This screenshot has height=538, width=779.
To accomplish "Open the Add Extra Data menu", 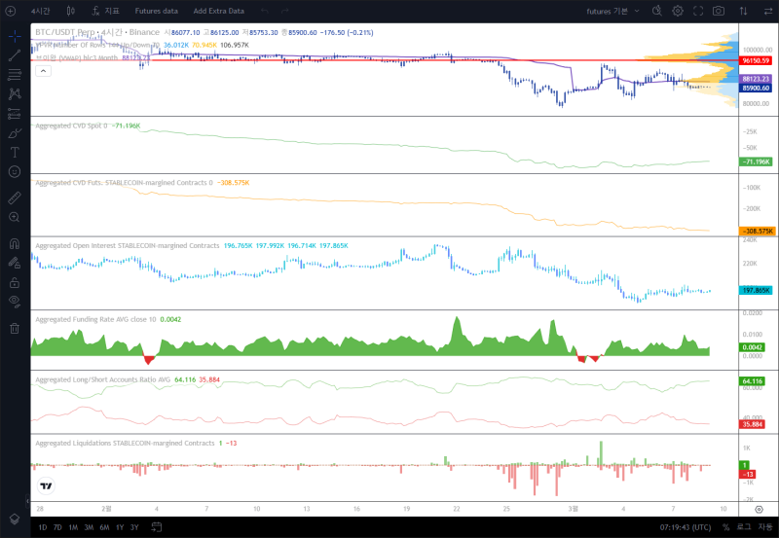I will (x=218, y=11).
